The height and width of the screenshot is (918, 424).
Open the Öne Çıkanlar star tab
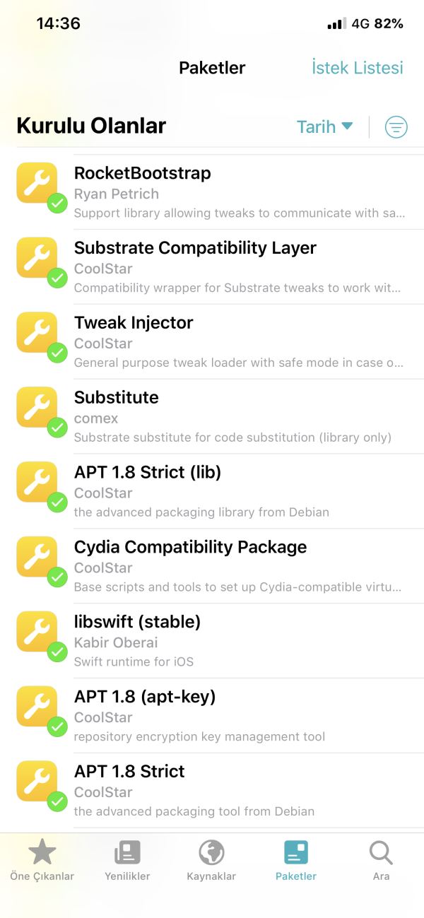(x=42, y=860)
